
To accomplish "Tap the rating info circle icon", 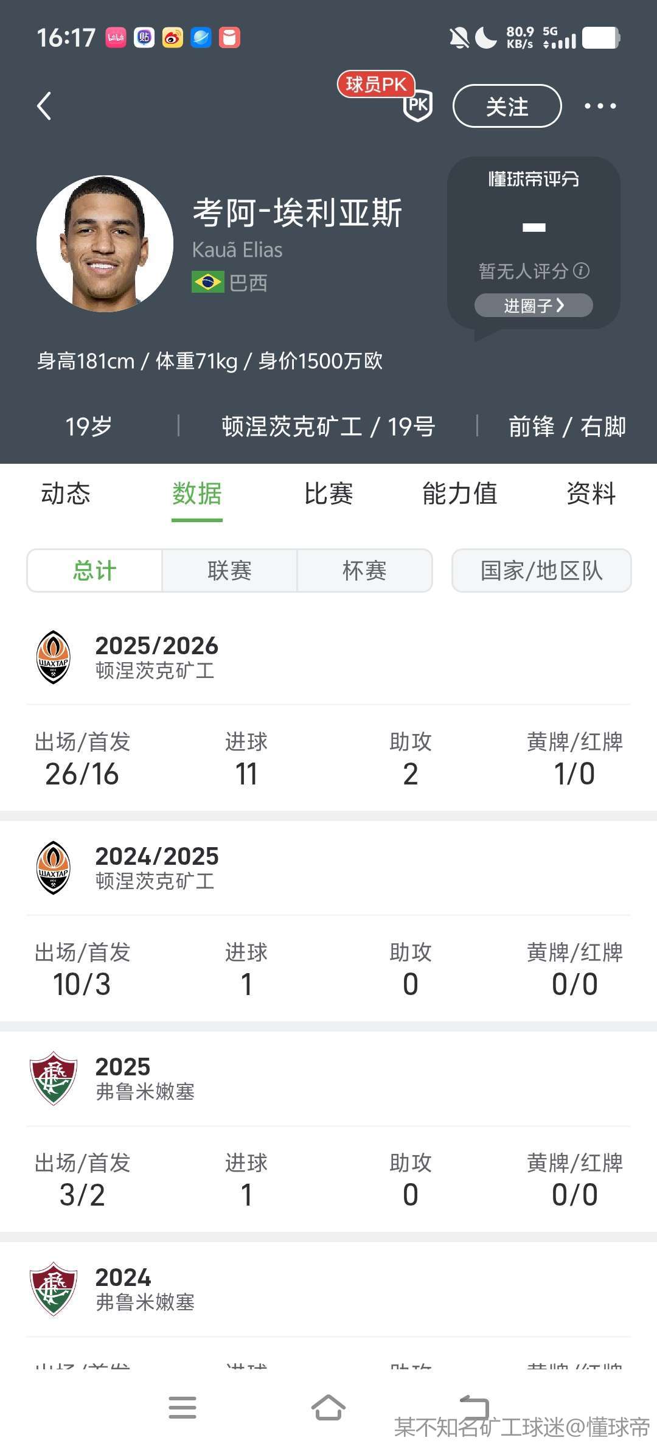I will point(582,271).
